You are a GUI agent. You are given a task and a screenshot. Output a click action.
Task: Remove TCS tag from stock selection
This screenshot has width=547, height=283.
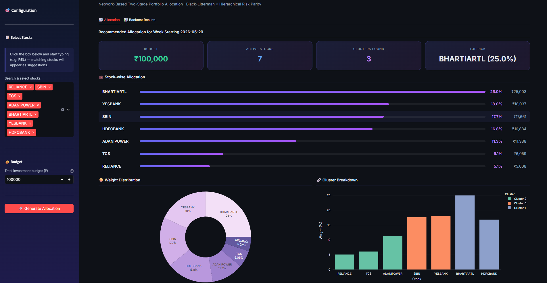(19, 96)
